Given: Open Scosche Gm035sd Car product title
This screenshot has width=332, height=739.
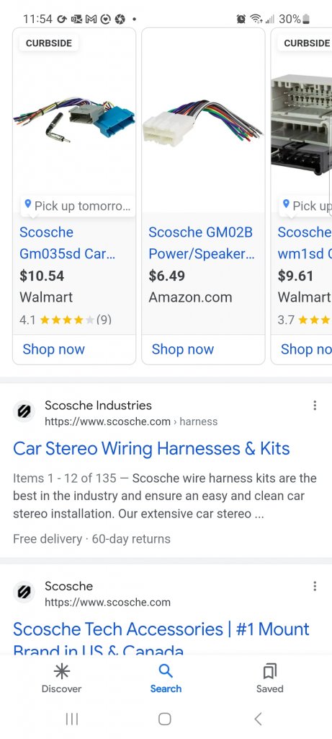Looking at the screenshot, I should click(67, 242).
